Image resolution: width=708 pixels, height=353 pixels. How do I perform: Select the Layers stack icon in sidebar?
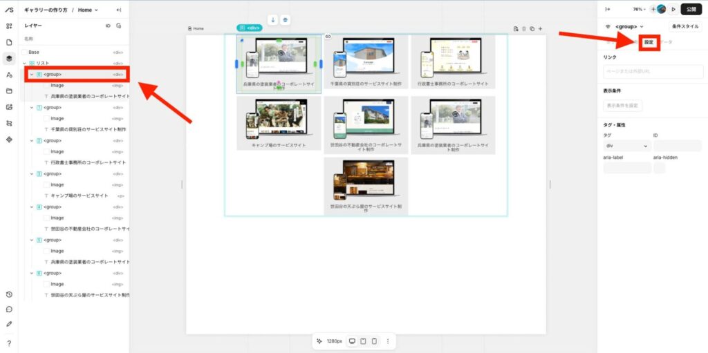[x=9, y=58]
